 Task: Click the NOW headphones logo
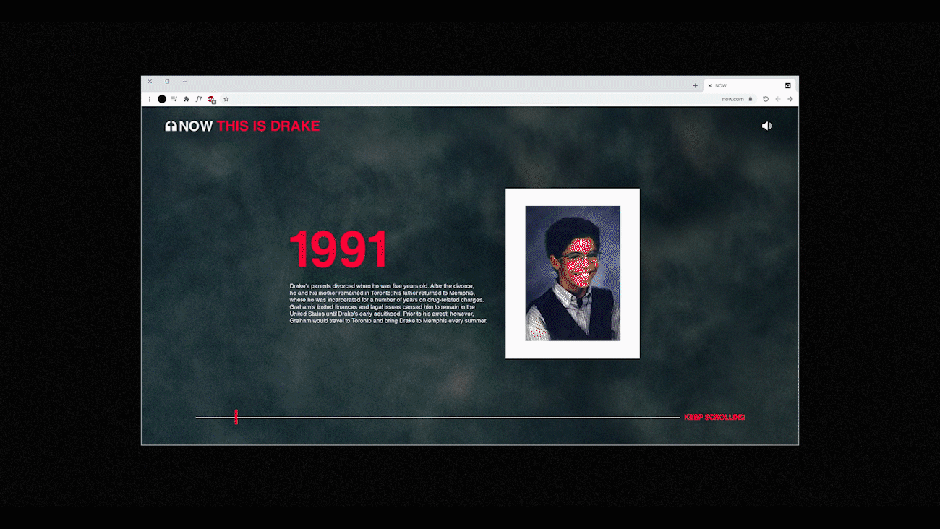click(171, 126)
